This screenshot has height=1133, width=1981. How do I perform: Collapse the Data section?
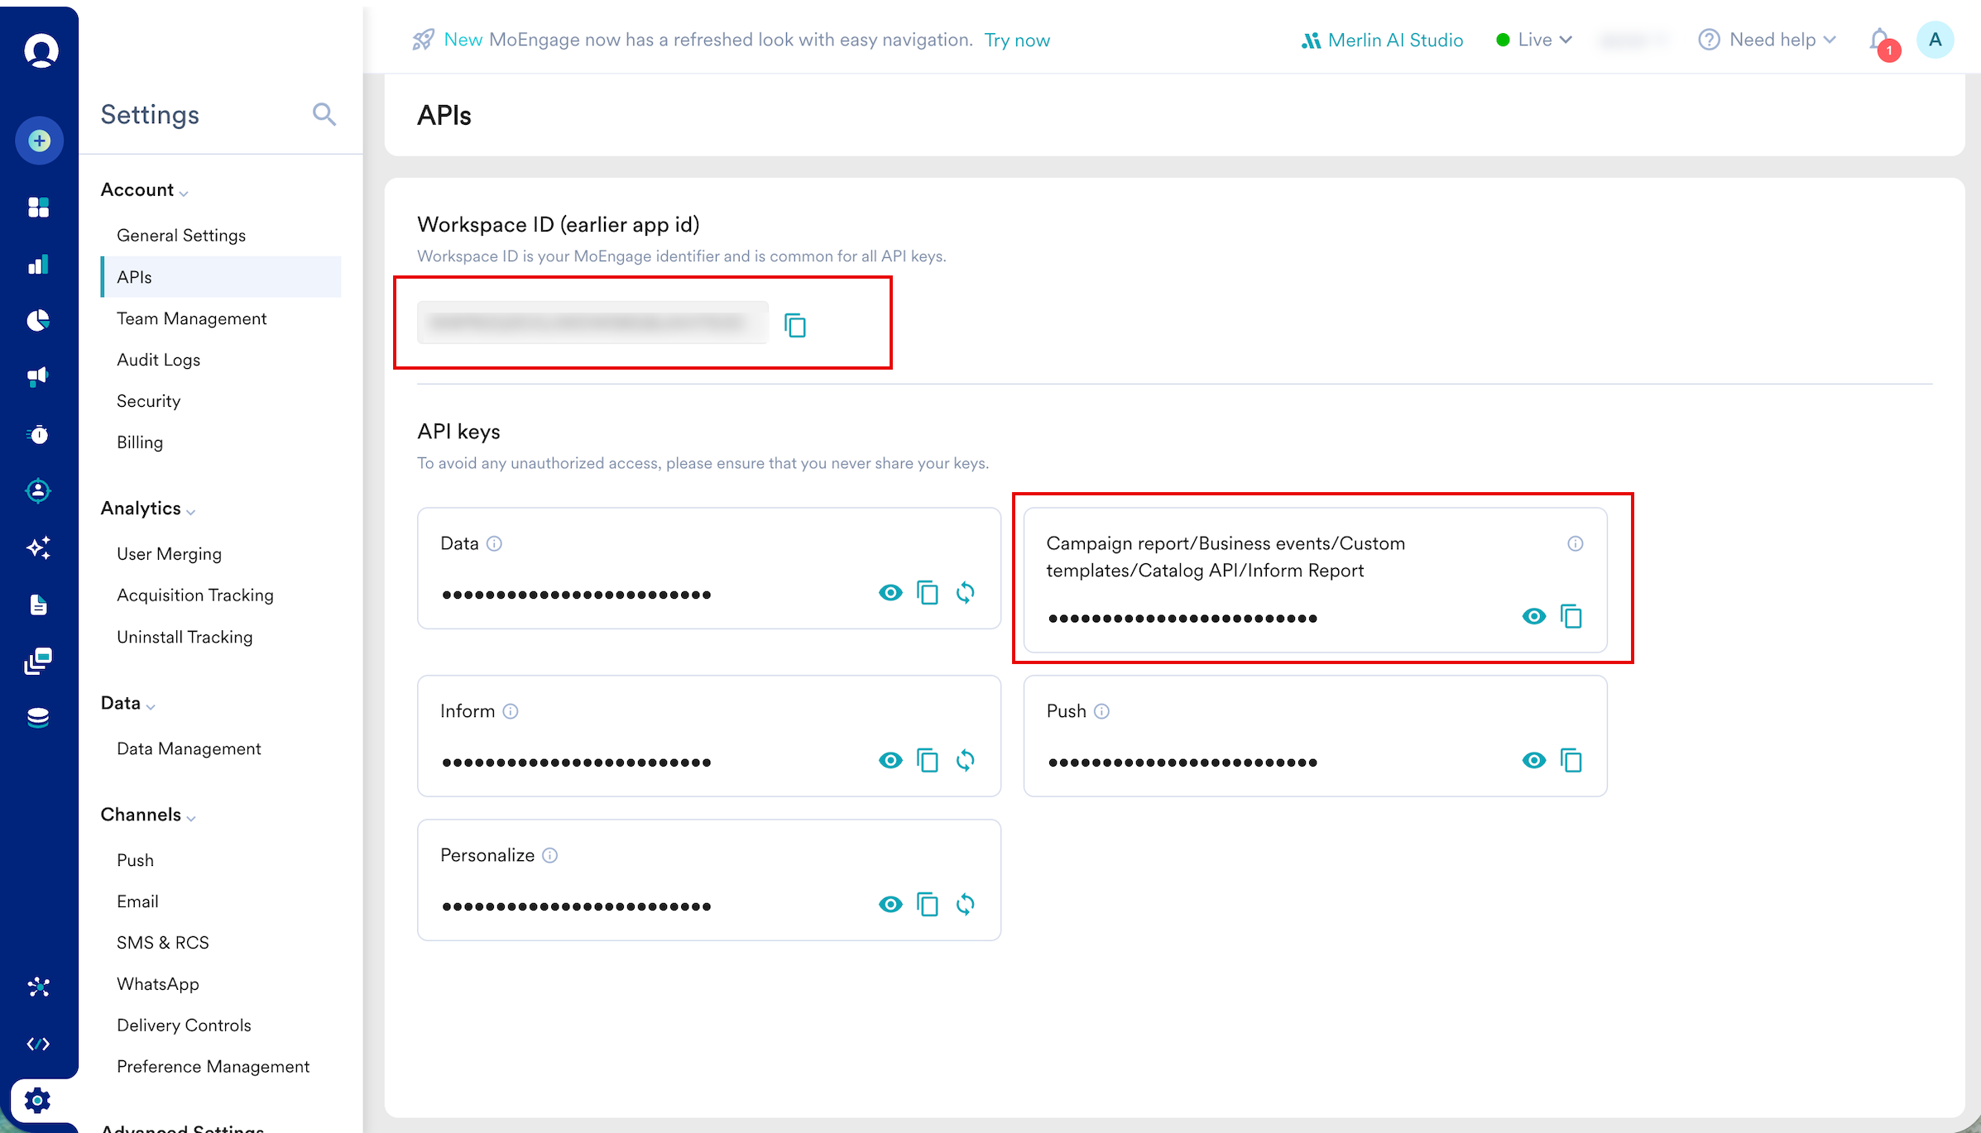pos(128,703)
